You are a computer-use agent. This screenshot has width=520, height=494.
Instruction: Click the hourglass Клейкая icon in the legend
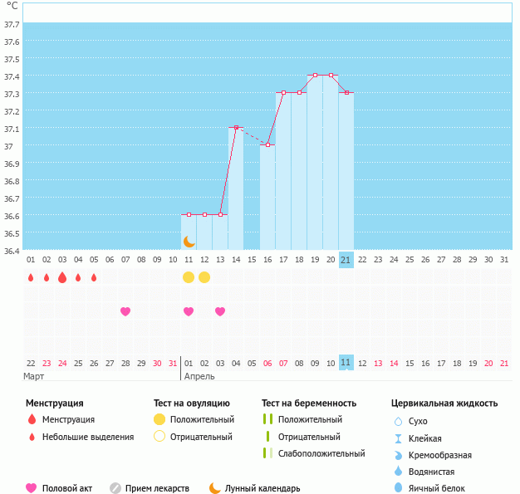point(398,438)
